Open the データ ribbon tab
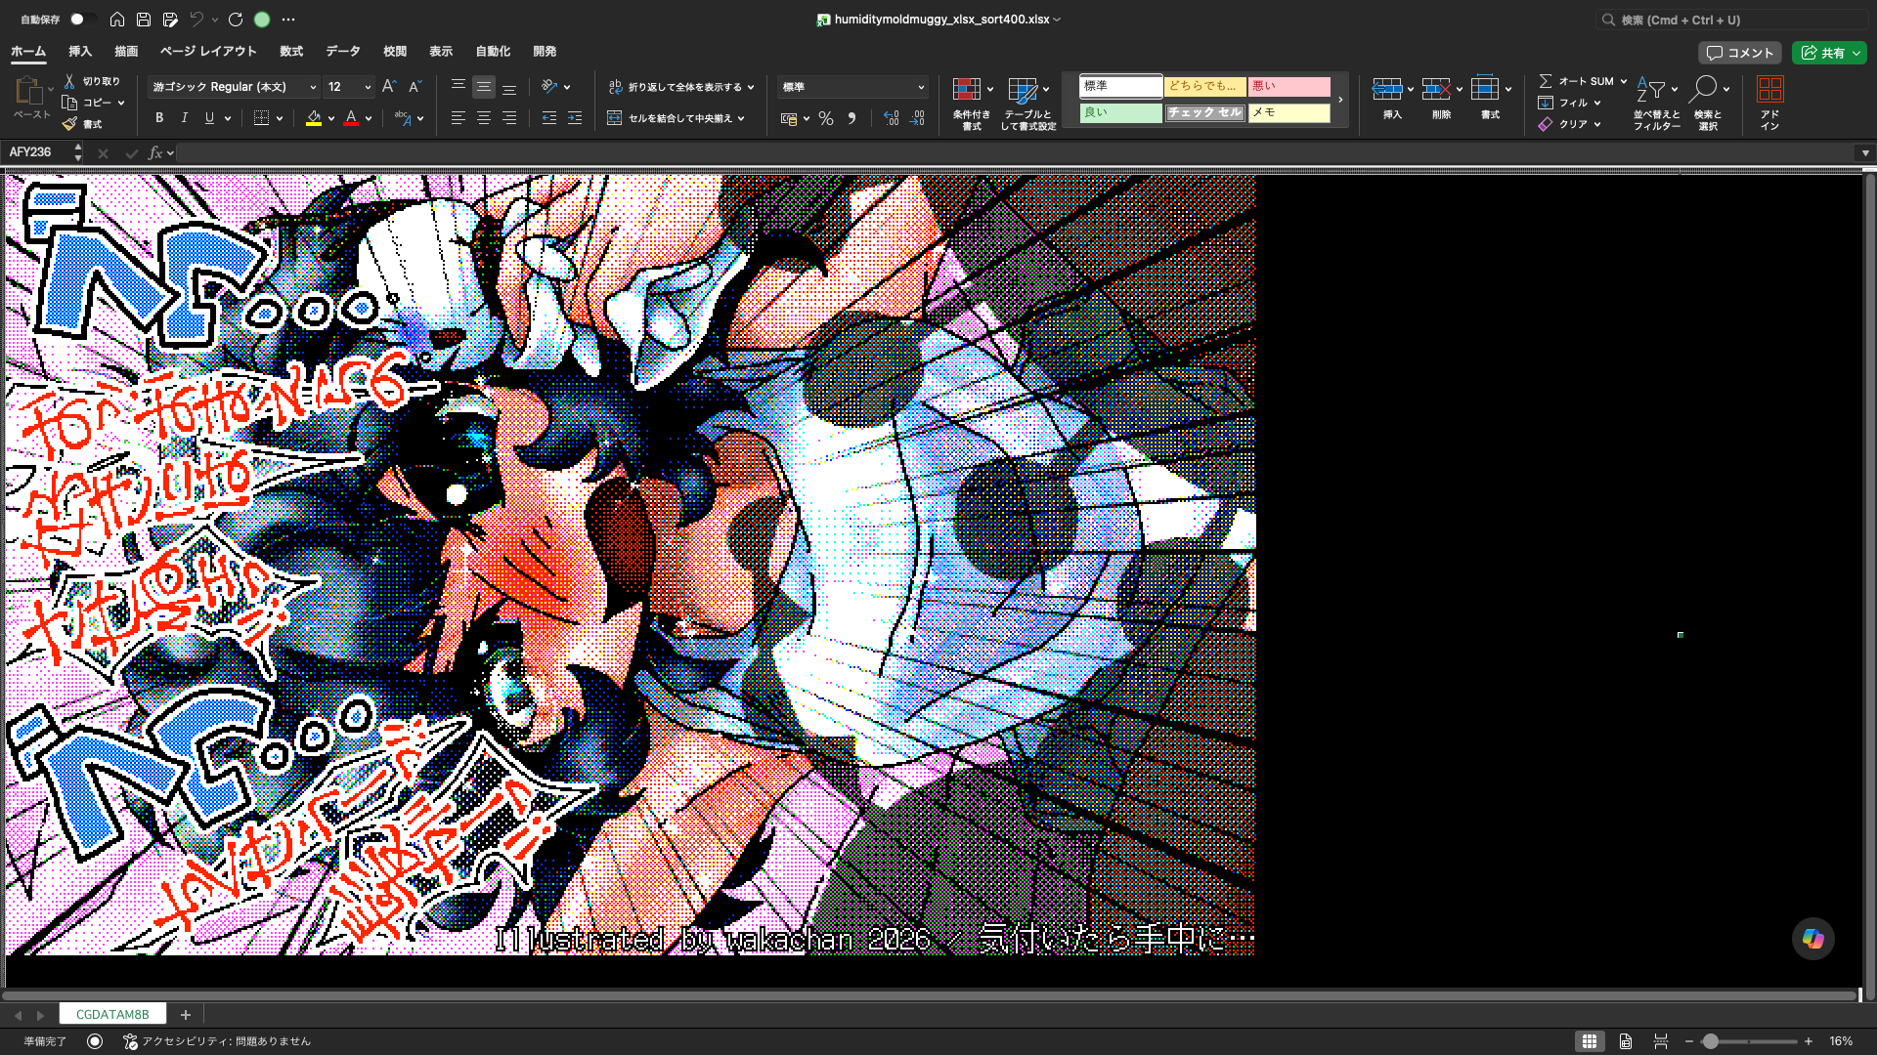The image size is (1877, 1055). click(x=343, y=52)
